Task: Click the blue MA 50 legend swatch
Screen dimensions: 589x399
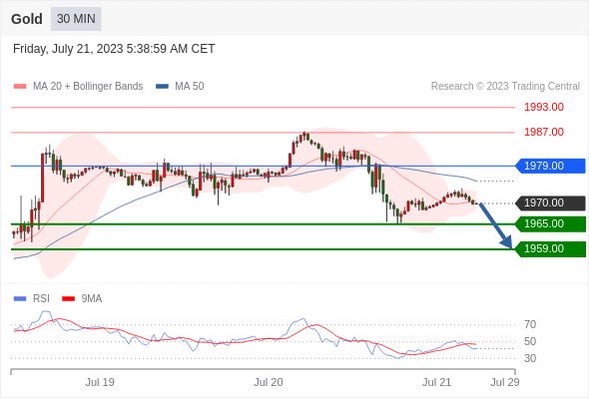Action: 163,87
